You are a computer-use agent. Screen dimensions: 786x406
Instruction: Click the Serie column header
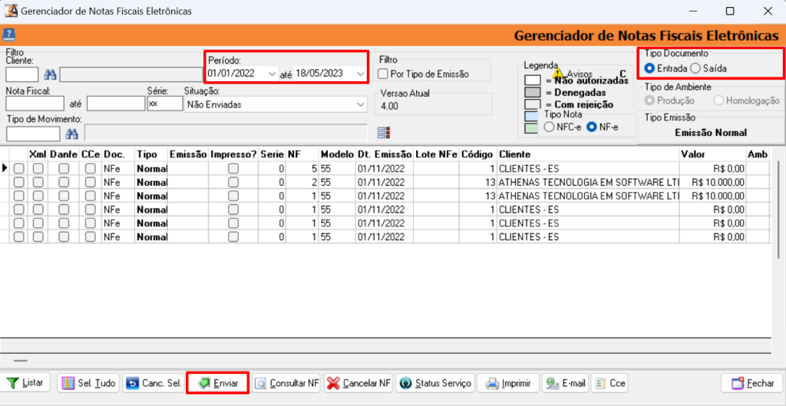(x=272, y=153)
